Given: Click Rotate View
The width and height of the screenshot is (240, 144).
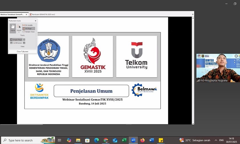Looking at the screenshot, I should [x=28, y=32].
